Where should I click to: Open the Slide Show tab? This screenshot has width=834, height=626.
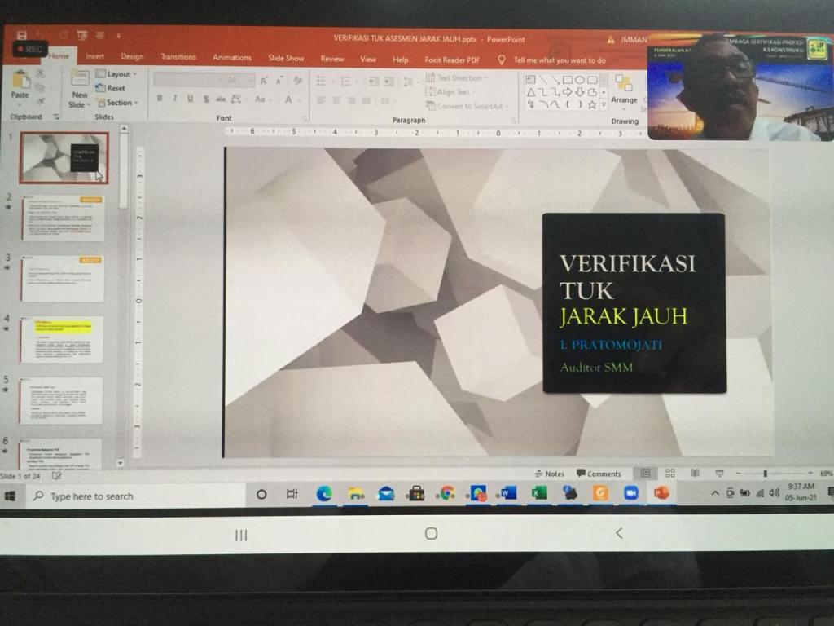click(x=286, y=58)
